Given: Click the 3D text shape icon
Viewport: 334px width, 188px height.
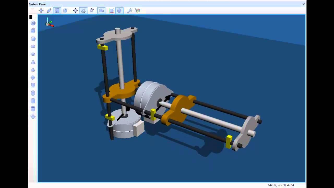Looking at the screenshot, I should 33,23.
